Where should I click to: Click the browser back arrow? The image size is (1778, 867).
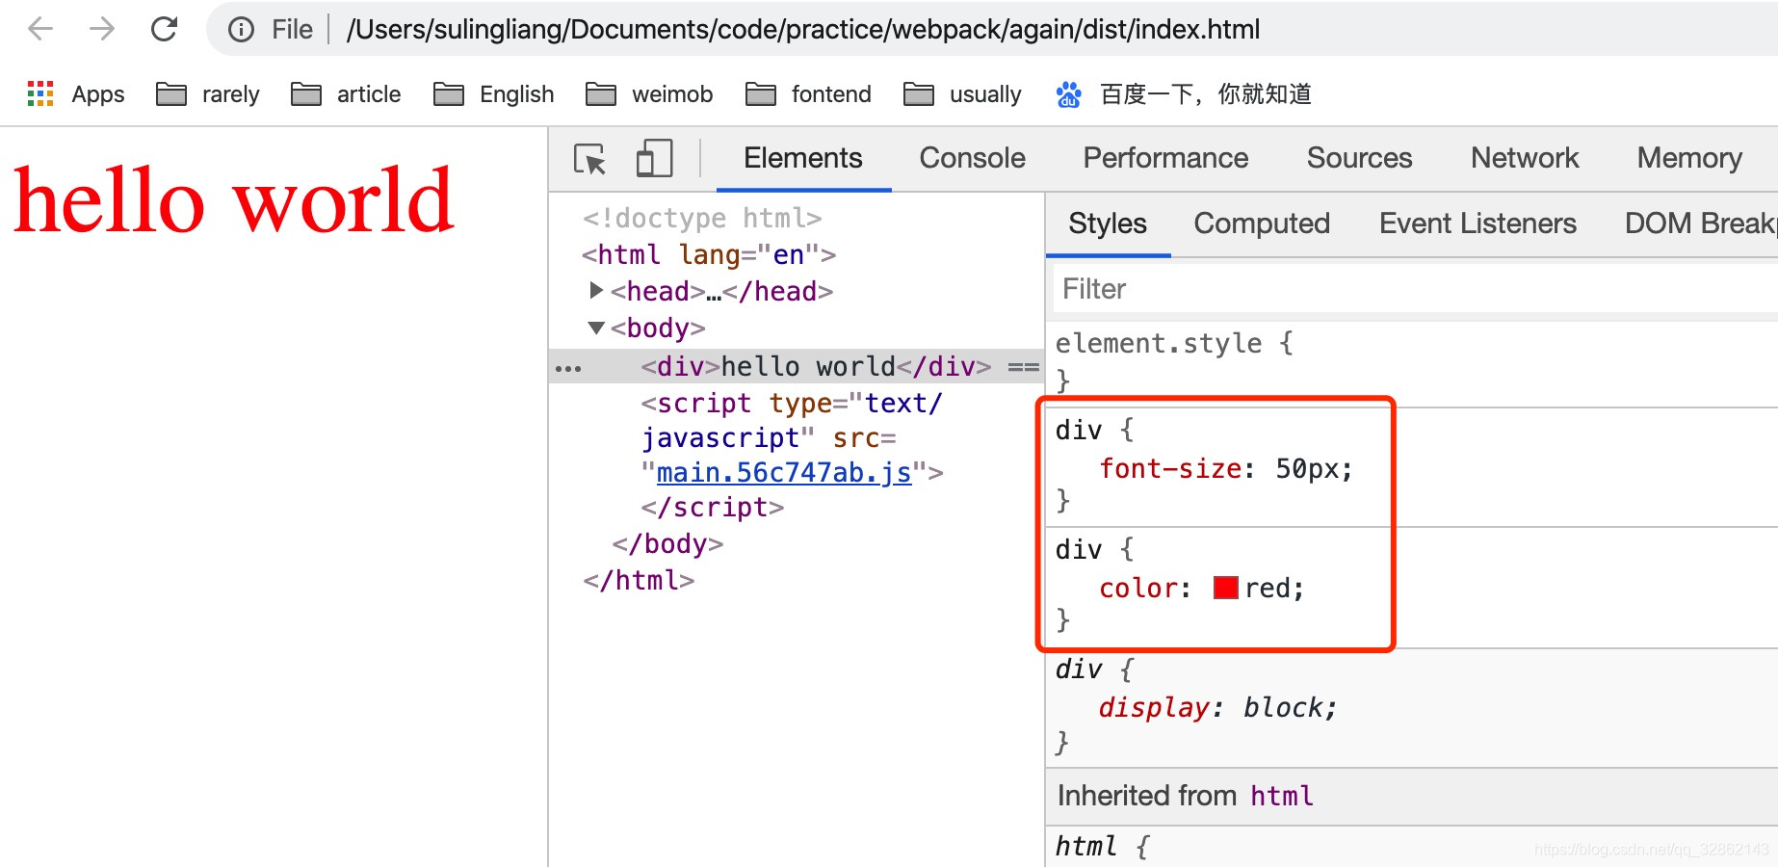click(40, 29)
